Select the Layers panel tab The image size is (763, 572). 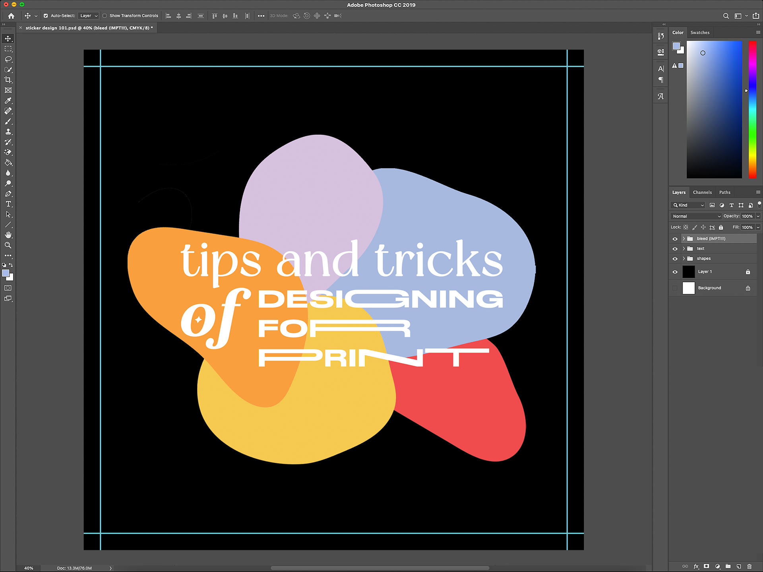click(679, 192)
